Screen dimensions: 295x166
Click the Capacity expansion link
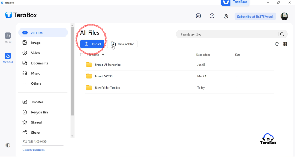point(33,150)
